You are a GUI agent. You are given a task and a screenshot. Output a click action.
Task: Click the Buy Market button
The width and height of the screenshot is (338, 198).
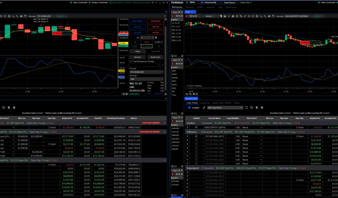tap(137, 21)
